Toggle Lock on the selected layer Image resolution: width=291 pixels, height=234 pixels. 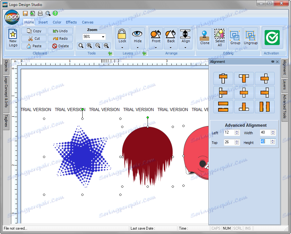122,38
